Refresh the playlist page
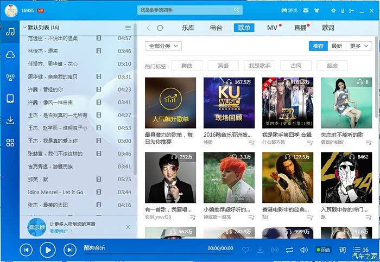Image resolution: width=380 pixels, height=262 pixels. click(160, 28)
